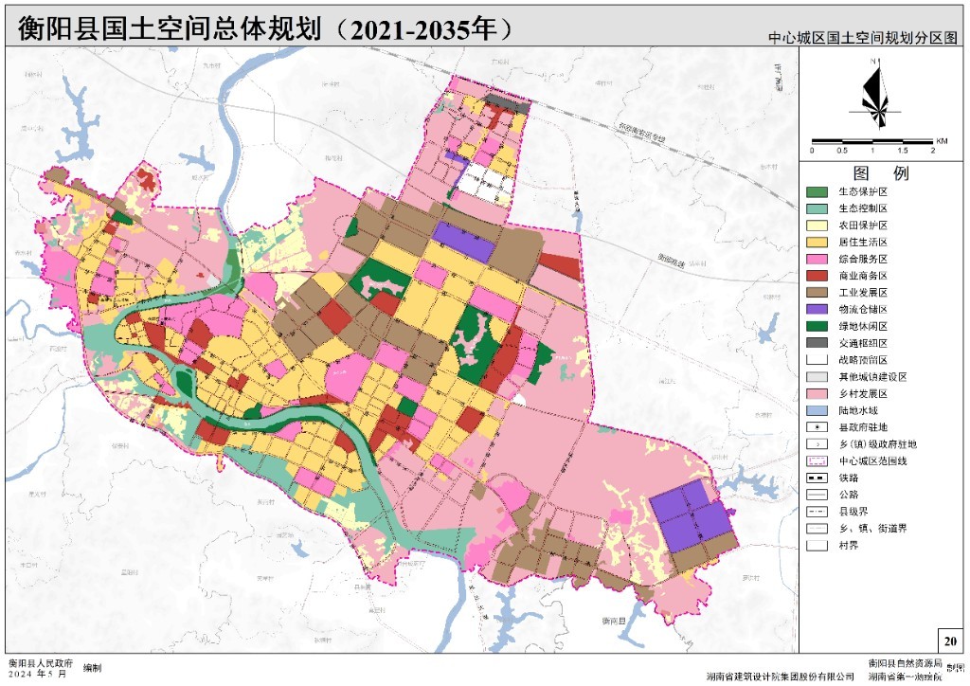This screenshot has height=686, width=970.
Task: Select the 乡(镇)级政府驻地 legend symbol
Action: [817, 443]
